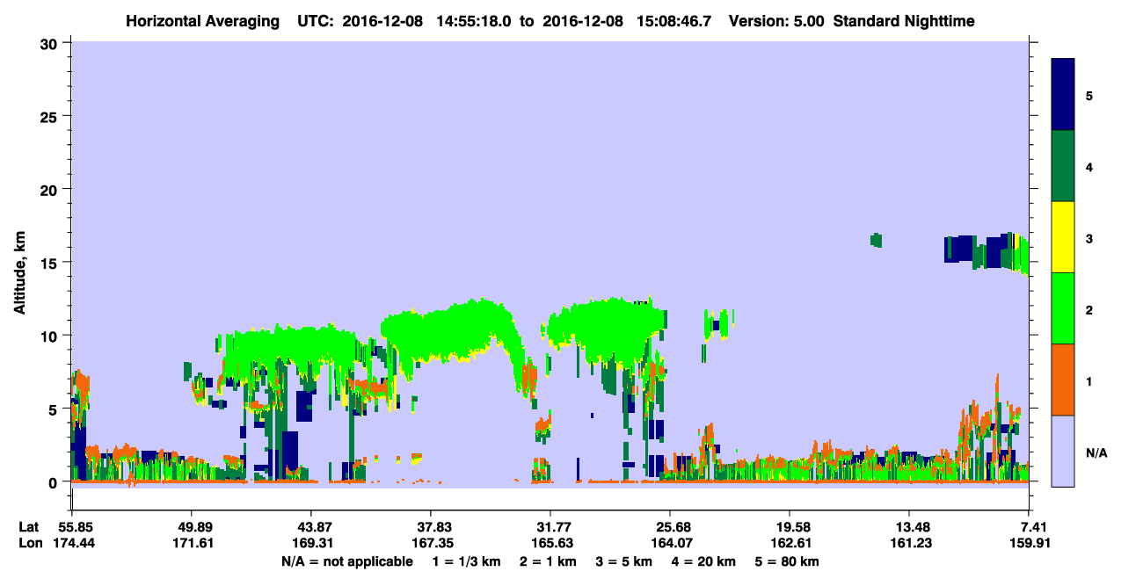Click the lavender N/A color bar segment
Screen dimensions: 1143x586
[x=1063, y=451]
